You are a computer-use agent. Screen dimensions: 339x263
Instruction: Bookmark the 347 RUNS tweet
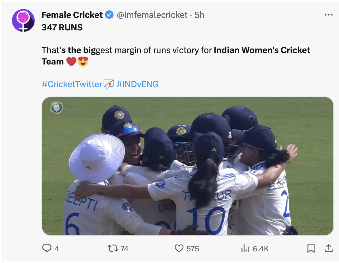tap(311, 249)
